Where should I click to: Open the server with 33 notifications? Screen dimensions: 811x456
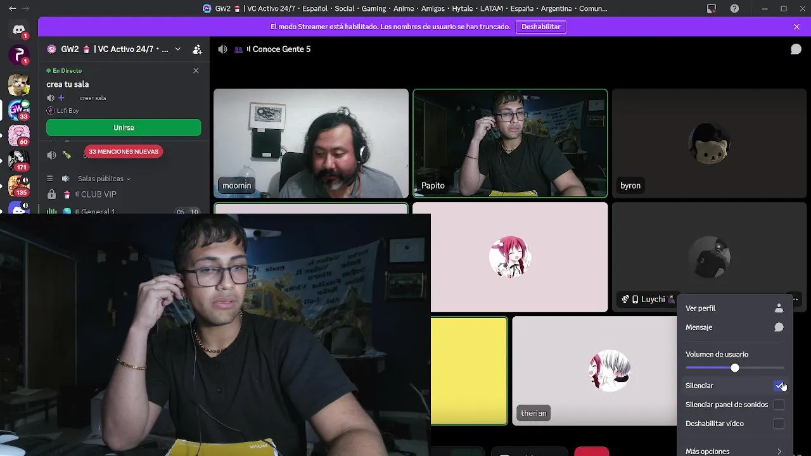click(18, 110)
